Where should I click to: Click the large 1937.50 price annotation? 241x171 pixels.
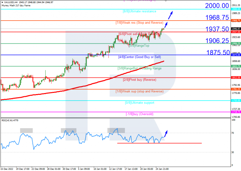pos(217,29)
